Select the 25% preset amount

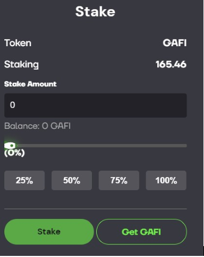pos(24,180)
